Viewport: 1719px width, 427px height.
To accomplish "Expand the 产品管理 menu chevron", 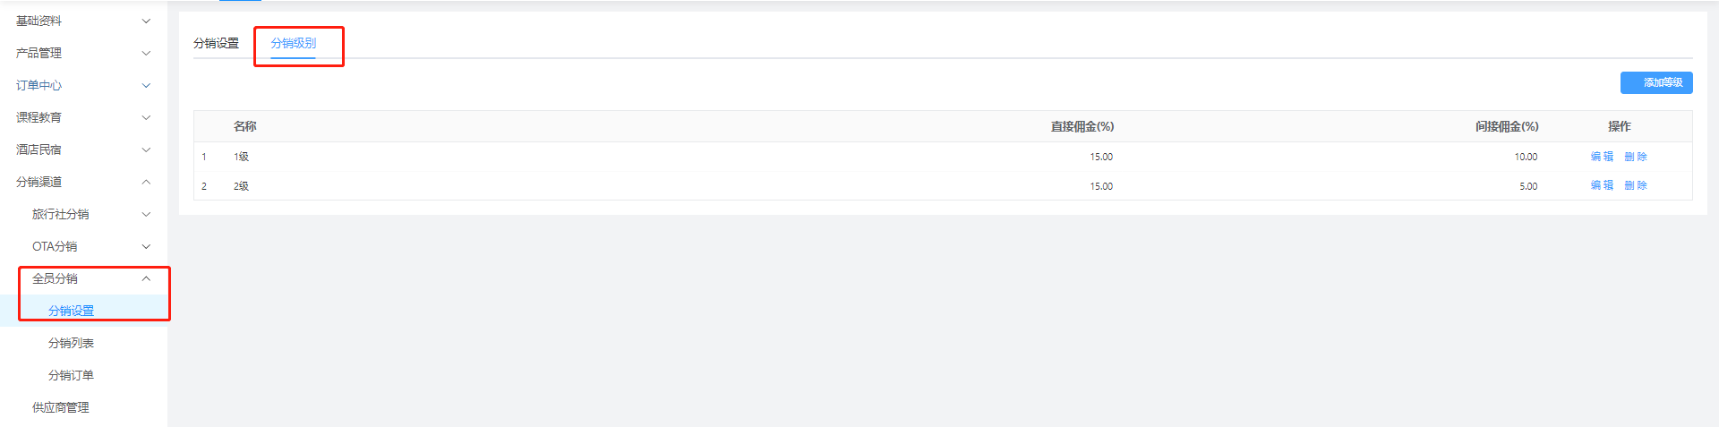I will [x=146, y=53].
